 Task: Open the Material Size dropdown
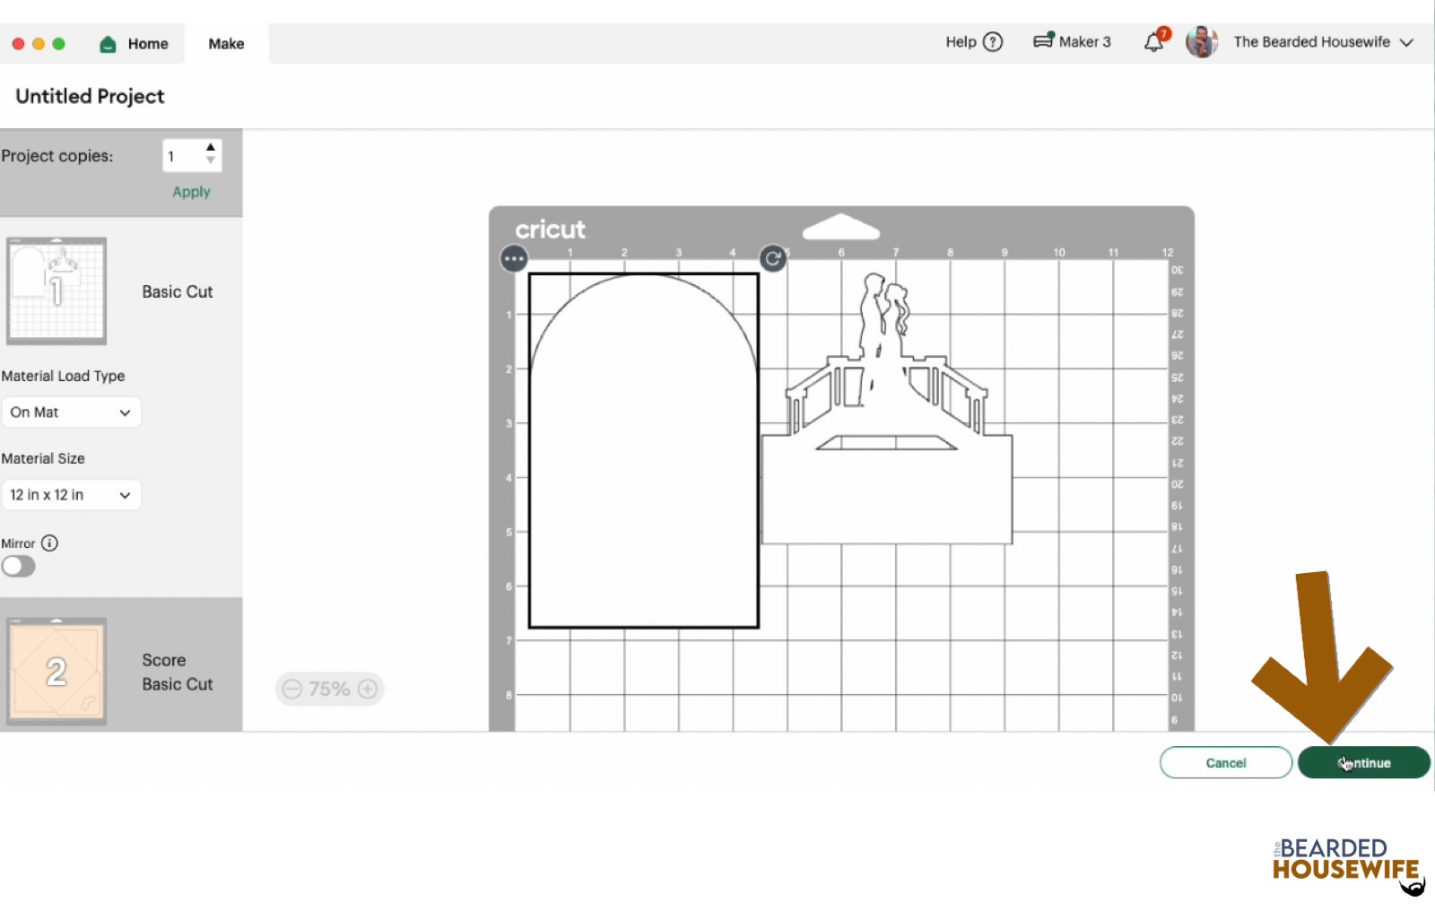tap(71, 495)
